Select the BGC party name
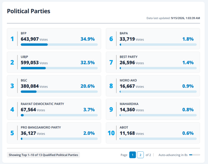 point(24,80)
